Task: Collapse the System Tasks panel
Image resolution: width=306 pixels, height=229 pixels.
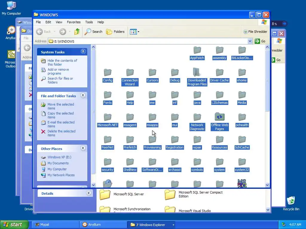Action: pyautogui.click(x=83, y=51)
